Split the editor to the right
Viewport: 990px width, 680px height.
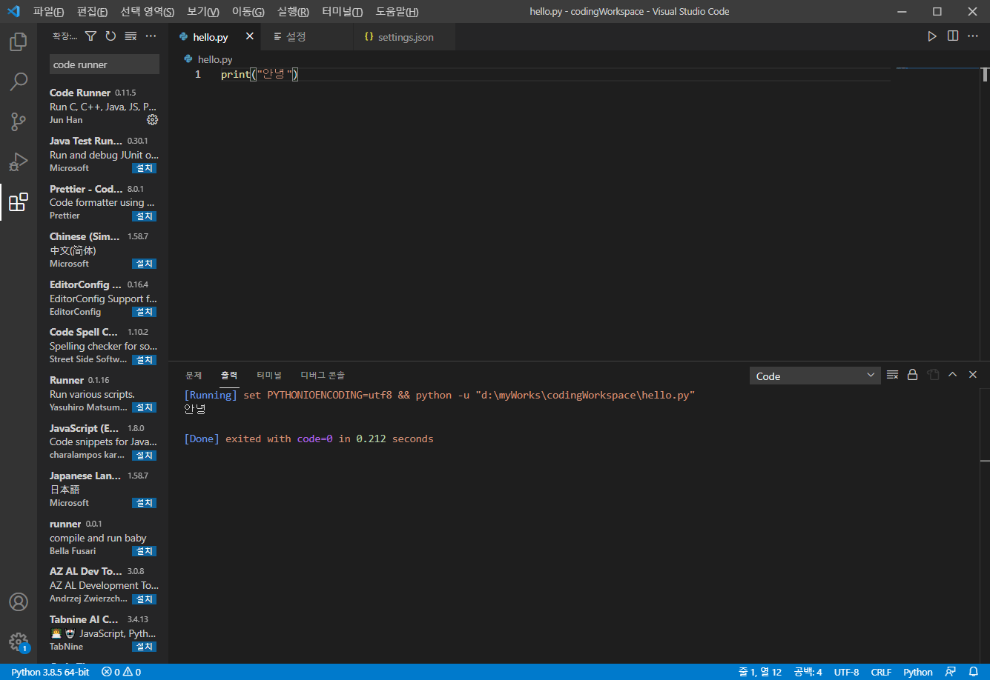[x=953, y=36]
